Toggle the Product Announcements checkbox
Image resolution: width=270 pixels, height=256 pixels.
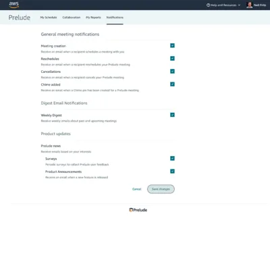click(x=172, y=171)
